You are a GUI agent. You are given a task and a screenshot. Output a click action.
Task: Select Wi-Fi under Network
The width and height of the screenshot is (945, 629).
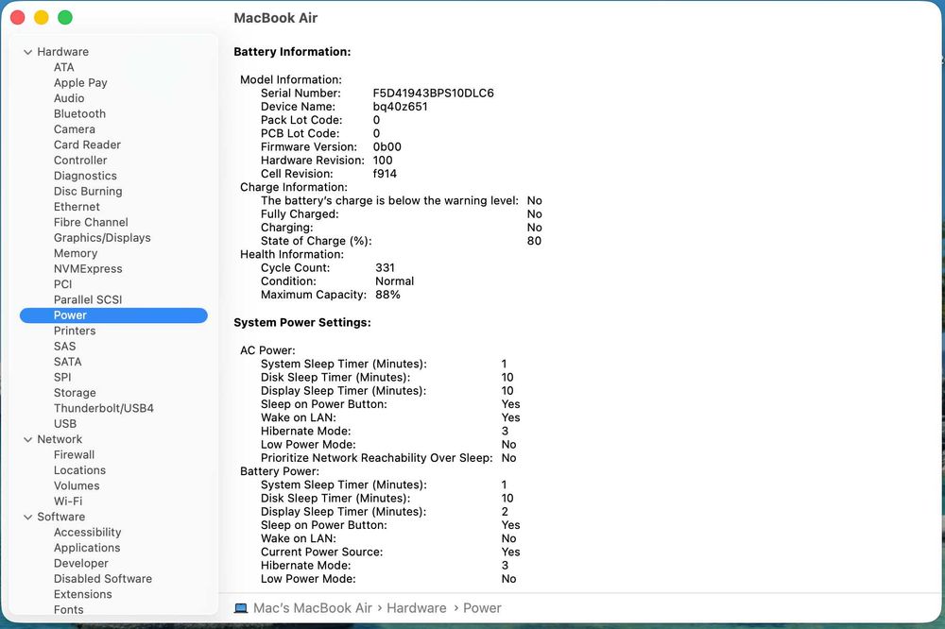pos(68,501)
